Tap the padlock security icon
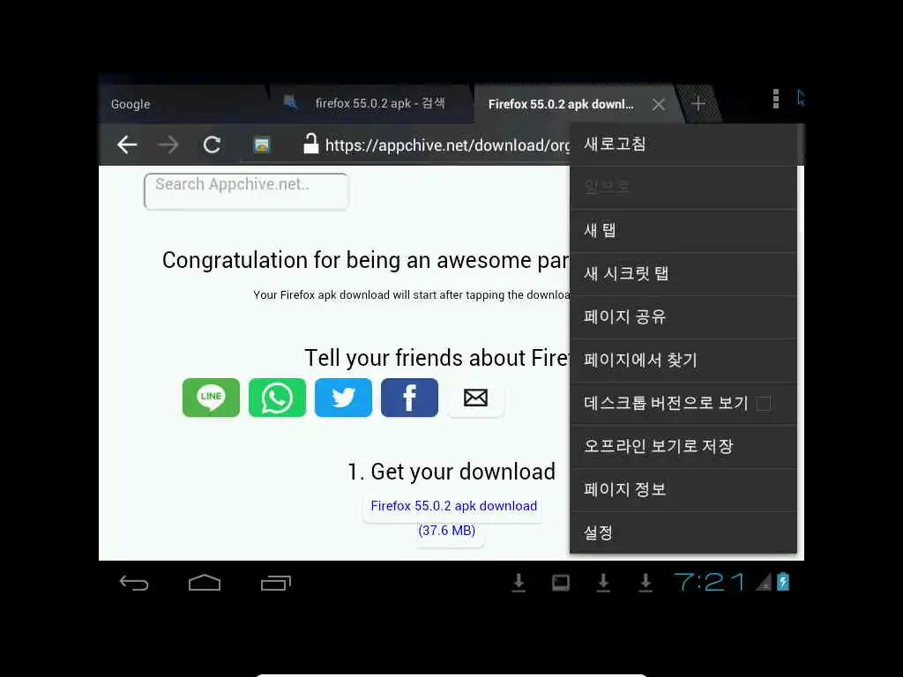The height and width of the screenshot is (677, 903). tap(311, 144)
